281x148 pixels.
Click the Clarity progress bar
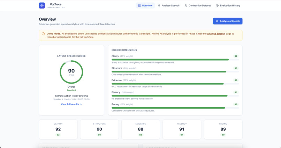(x=175, y=60)
